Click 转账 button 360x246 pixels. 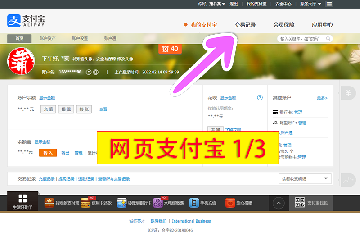tap(84, 109)
